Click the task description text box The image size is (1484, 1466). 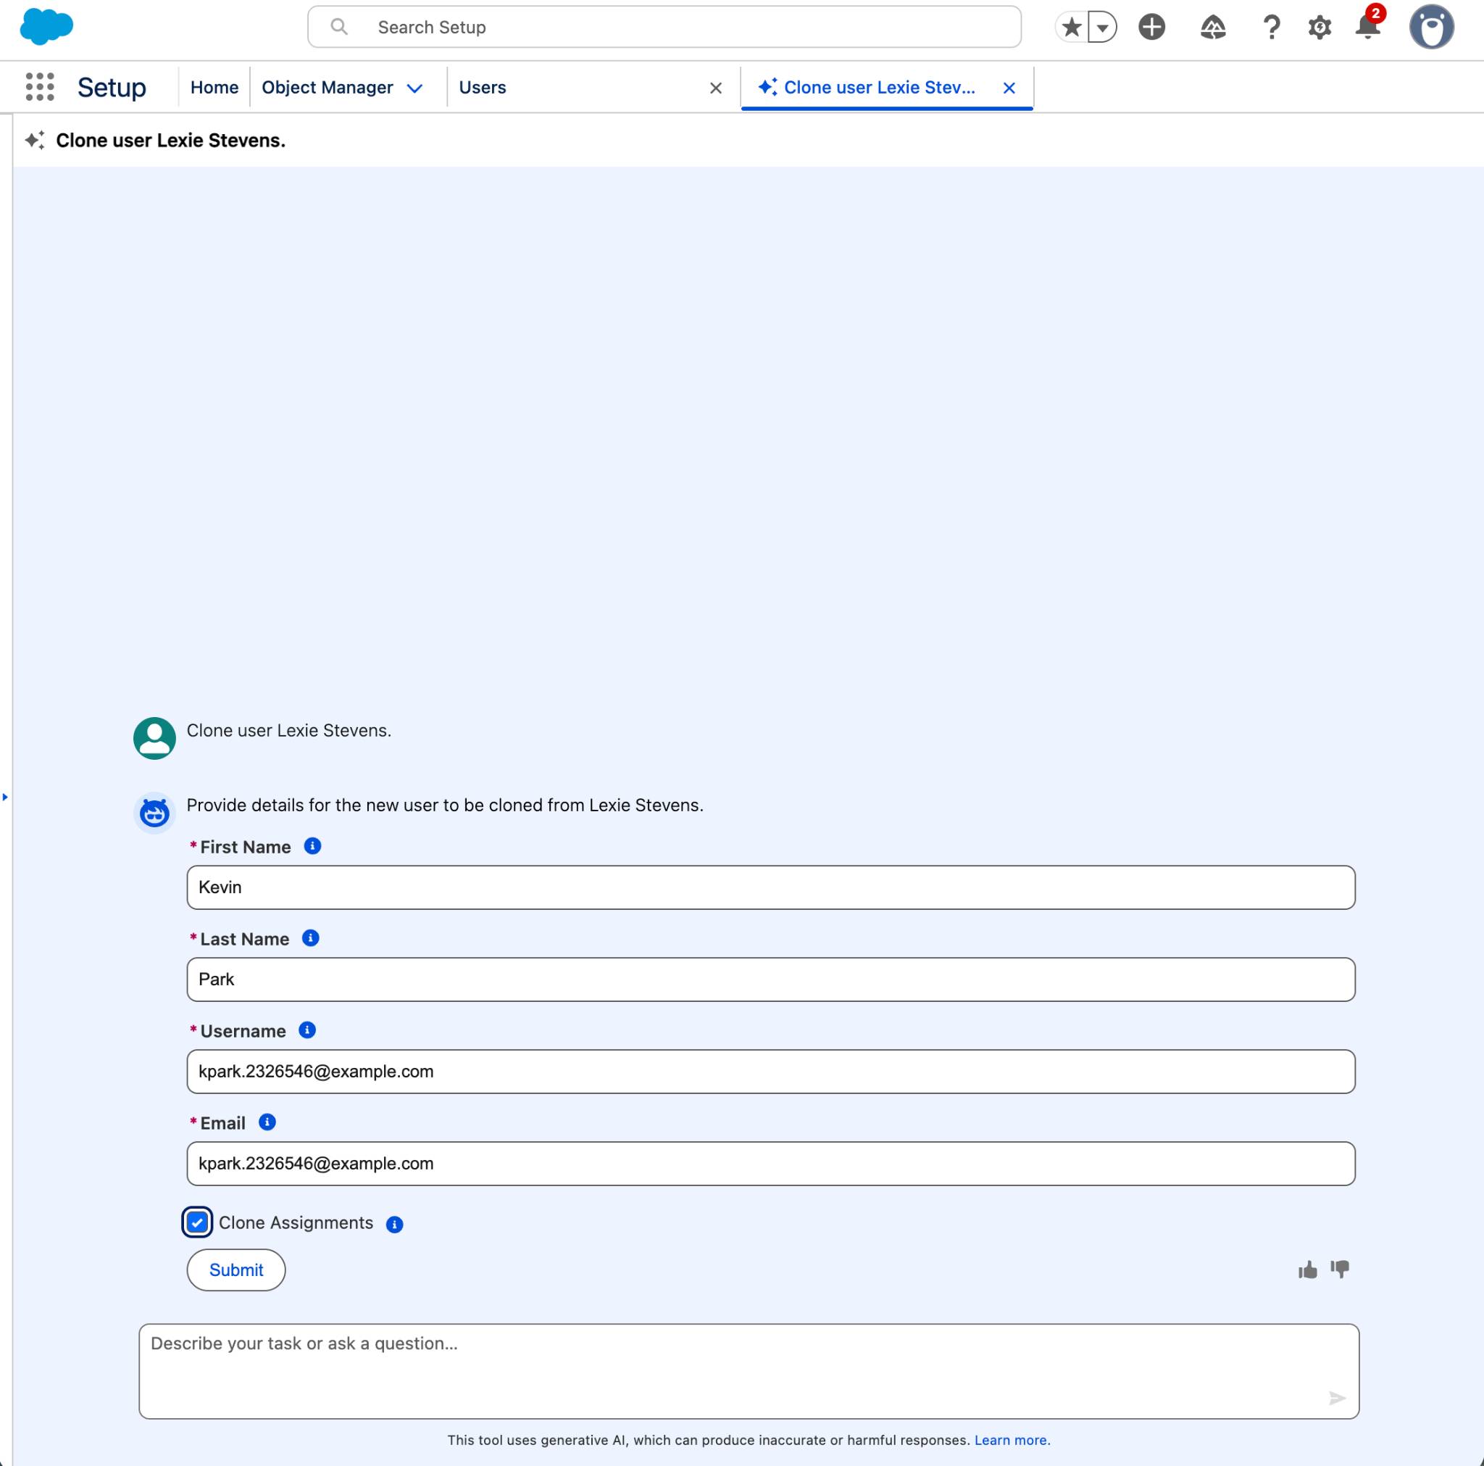749,1372
